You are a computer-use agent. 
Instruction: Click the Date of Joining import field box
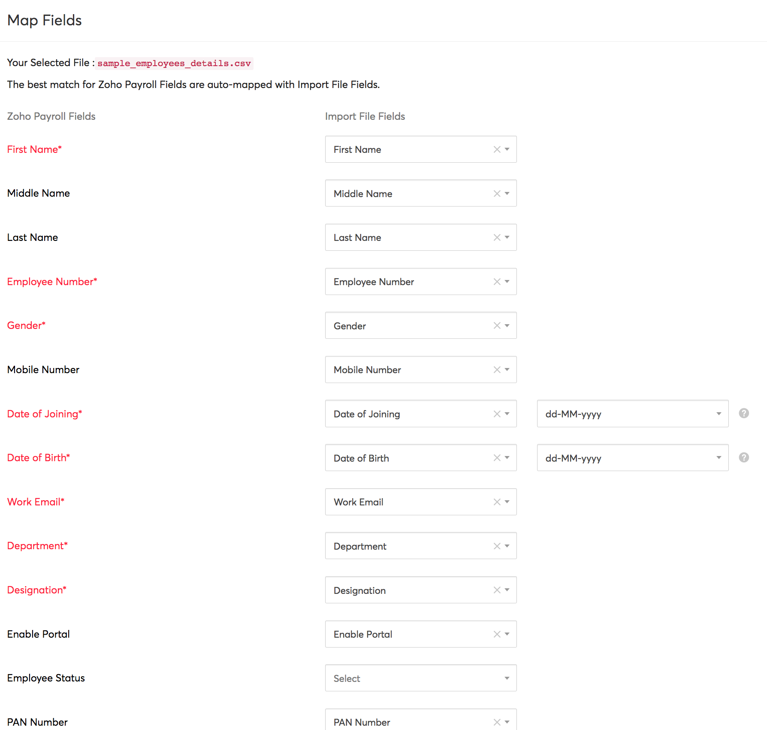tap(408, 414)
